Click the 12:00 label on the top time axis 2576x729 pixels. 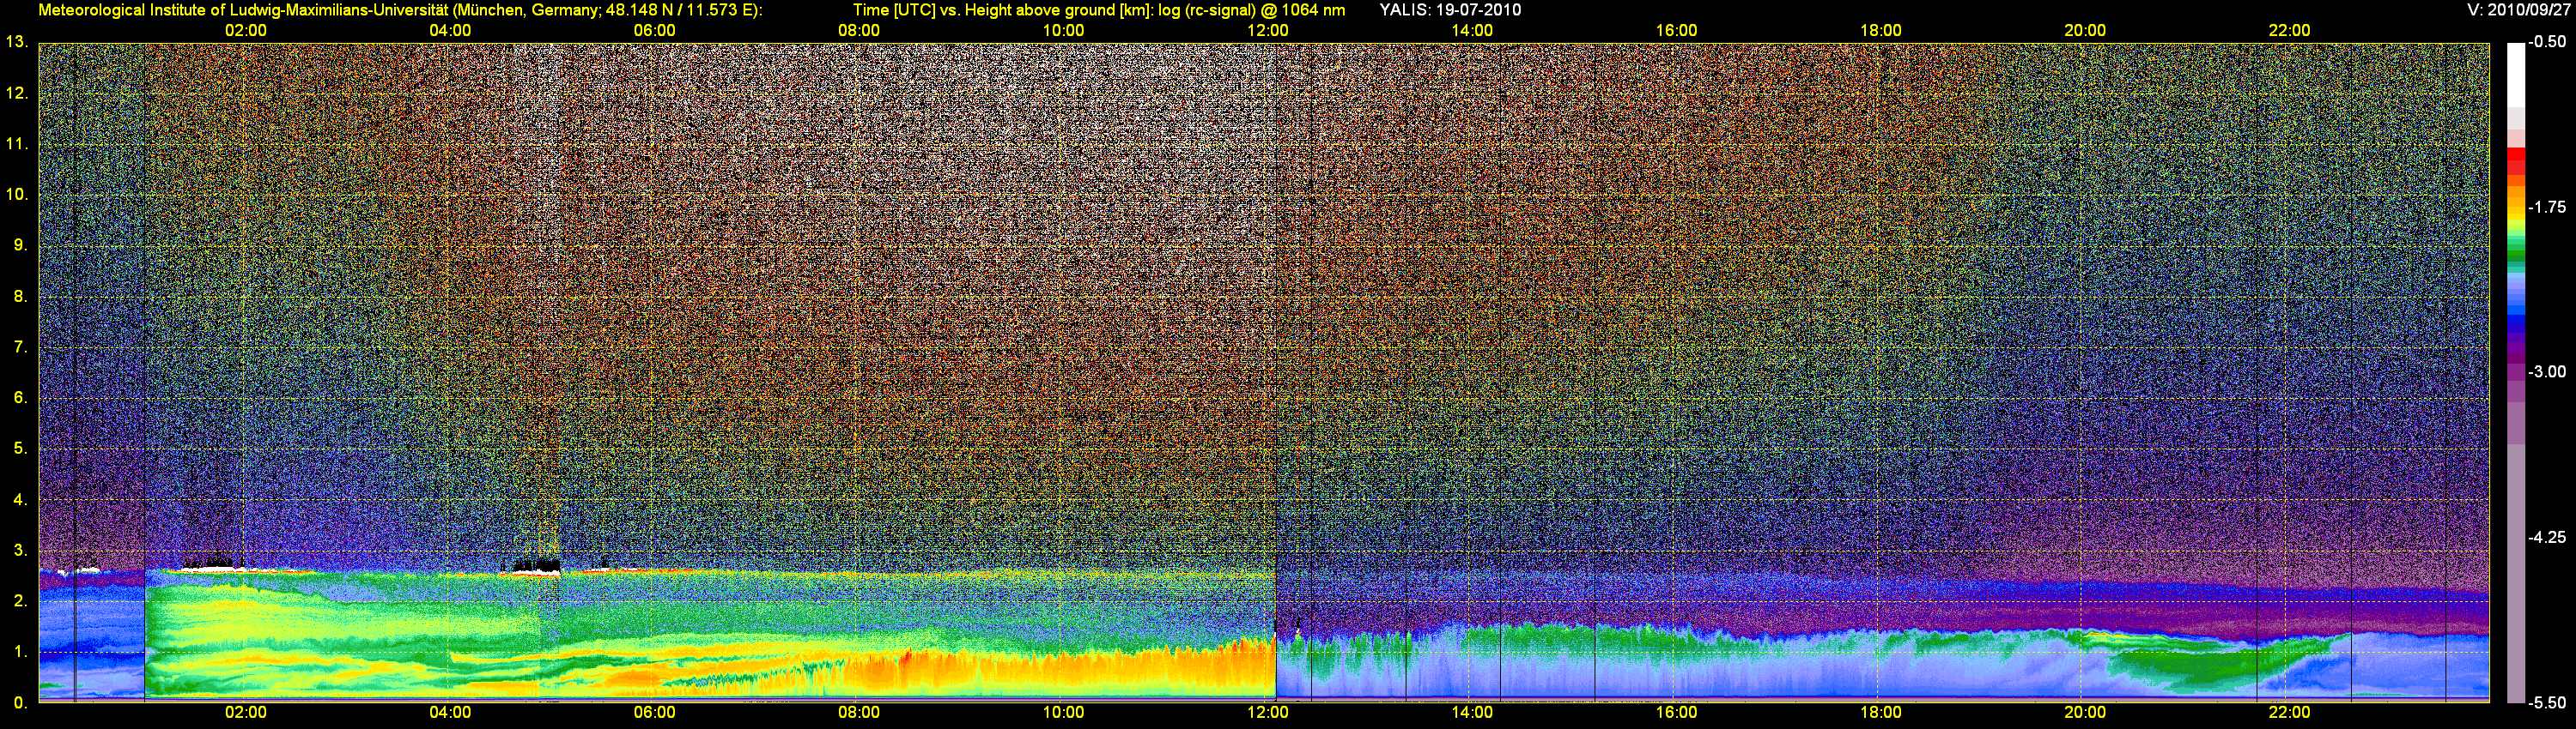coord(1268,31)
